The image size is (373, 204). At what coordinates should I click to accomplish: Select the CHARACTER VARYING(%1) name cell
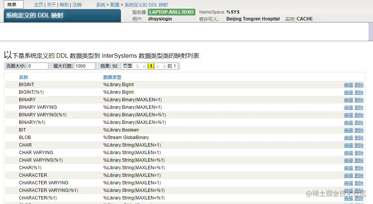(x=48, y=190)
